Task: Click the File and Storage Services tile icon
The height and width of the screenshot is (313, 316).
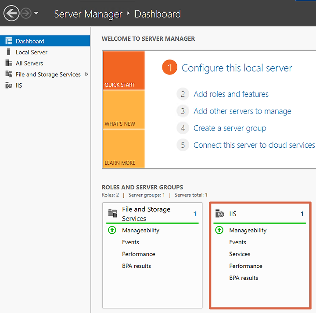Action: tap(113, 213)
